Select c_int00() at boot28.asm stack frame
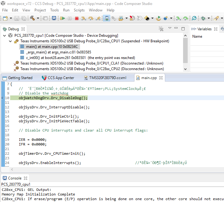The image size is (224, 202). 78,58
